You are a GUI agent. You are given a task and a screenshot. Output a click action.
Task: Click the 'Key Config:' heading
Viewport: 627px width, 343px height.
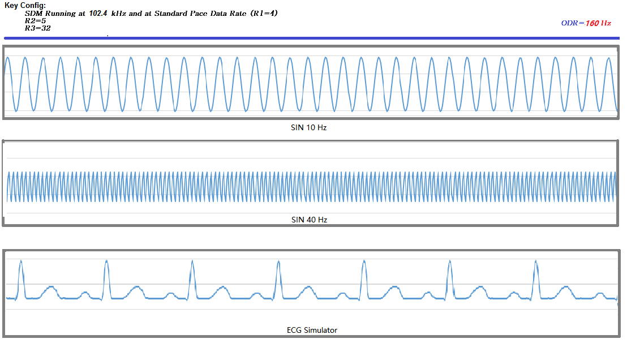[25, 6]
